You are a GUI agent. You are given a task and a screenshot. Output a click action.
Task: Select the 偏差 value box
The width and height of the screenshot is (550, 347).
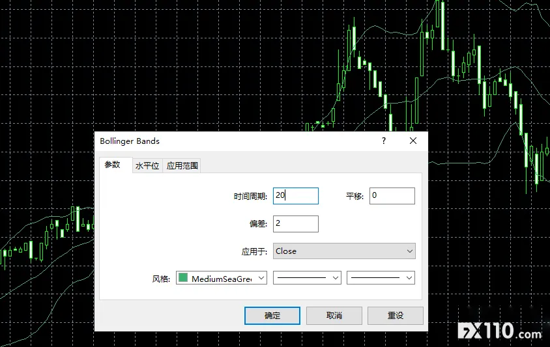[x=295, y=224]
